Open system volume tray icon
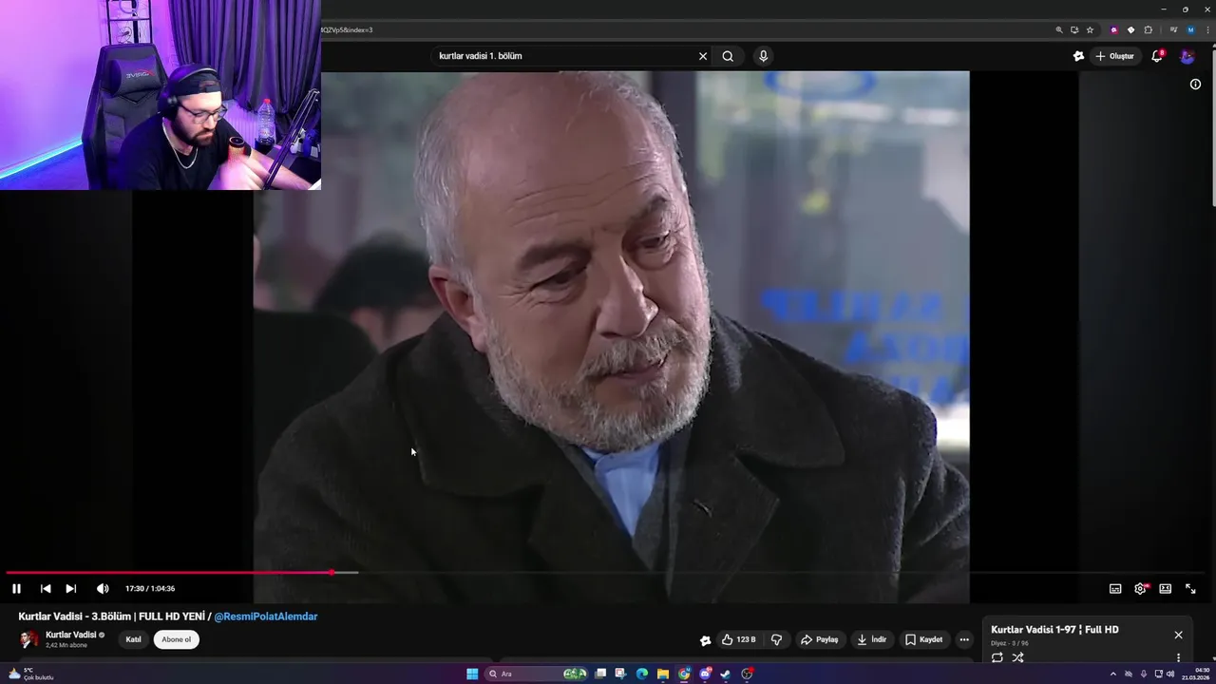The height and width of the screenshot is (684, 1216). [1170, 674]
